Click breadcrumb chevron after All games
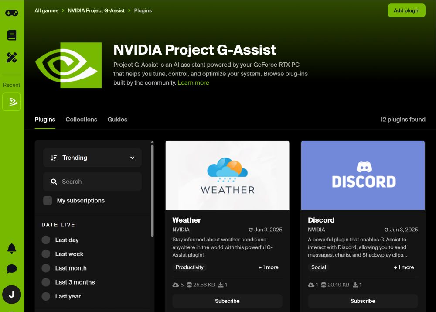 (x=63, y=10)
